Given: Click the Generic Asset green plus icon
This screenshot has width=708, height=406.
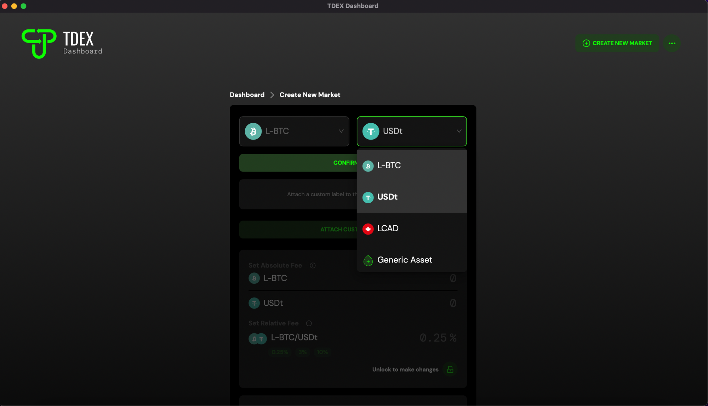Looking at the screenshot, I should click(x=368, y=260).
